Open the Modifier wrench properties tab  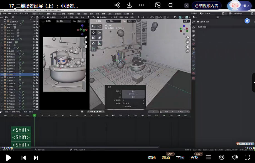194,53
